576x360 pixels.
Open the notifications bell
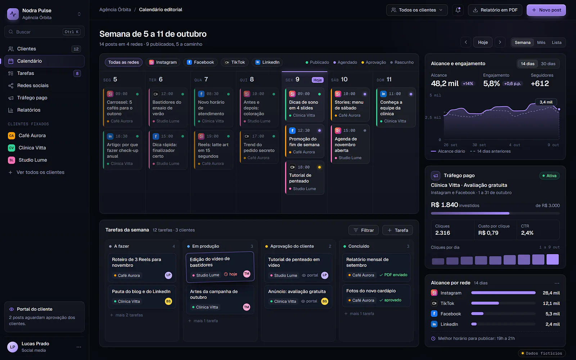458,10
